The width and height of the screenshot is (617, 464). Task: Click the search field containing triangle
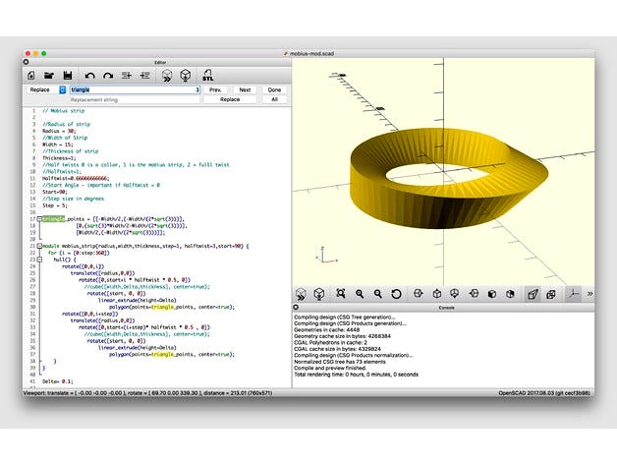[135, 89]
